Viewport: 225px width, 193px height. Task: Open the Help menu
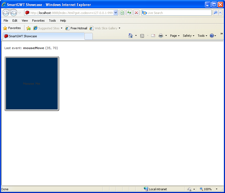point(63,21)
